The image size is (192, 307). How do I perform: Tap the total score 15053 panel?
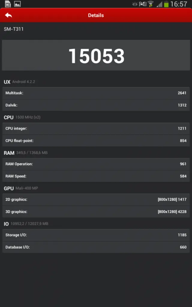point(96,56)
